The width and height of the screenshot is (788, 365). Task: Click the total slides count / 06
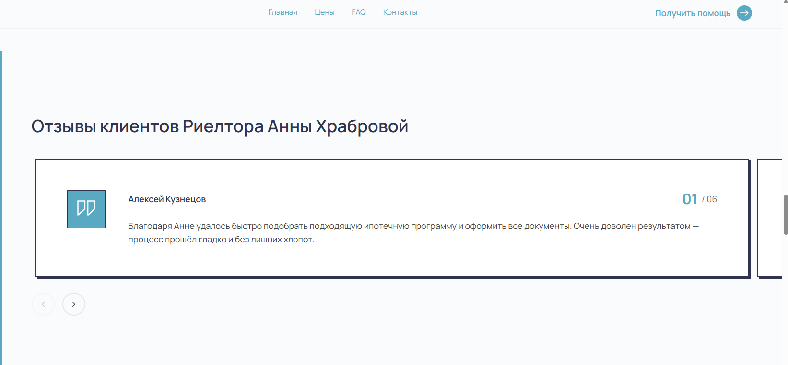point(709,199)
